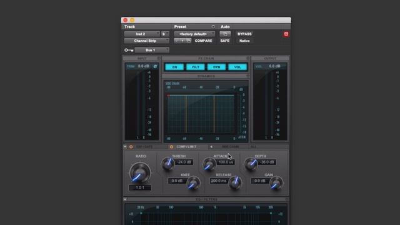The height and width of the screenshot is (225, 400).
Task: Toggle the EXP/GATE enable circle
Action: [131, 147]
